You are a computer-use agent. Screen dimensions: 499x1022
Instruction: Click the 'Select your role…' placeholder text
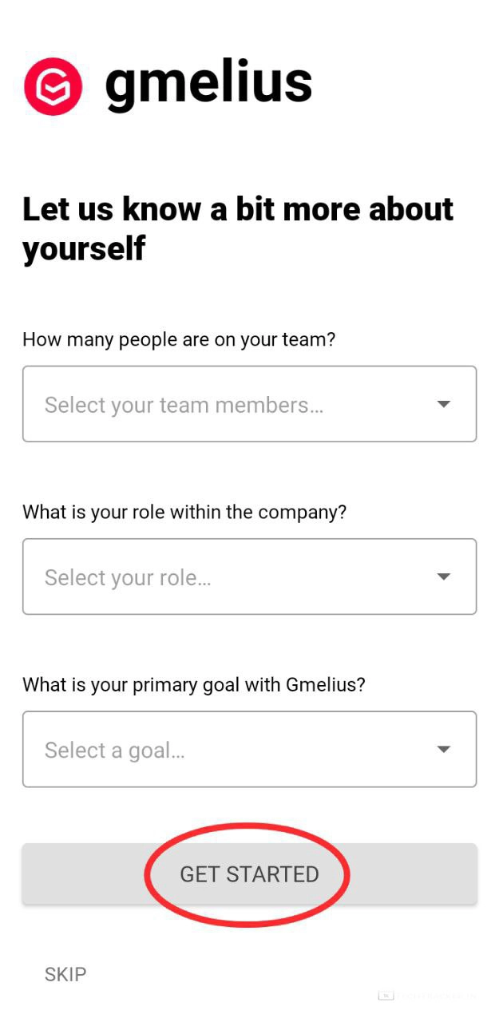pyautogui.click(x=128, y=577)
